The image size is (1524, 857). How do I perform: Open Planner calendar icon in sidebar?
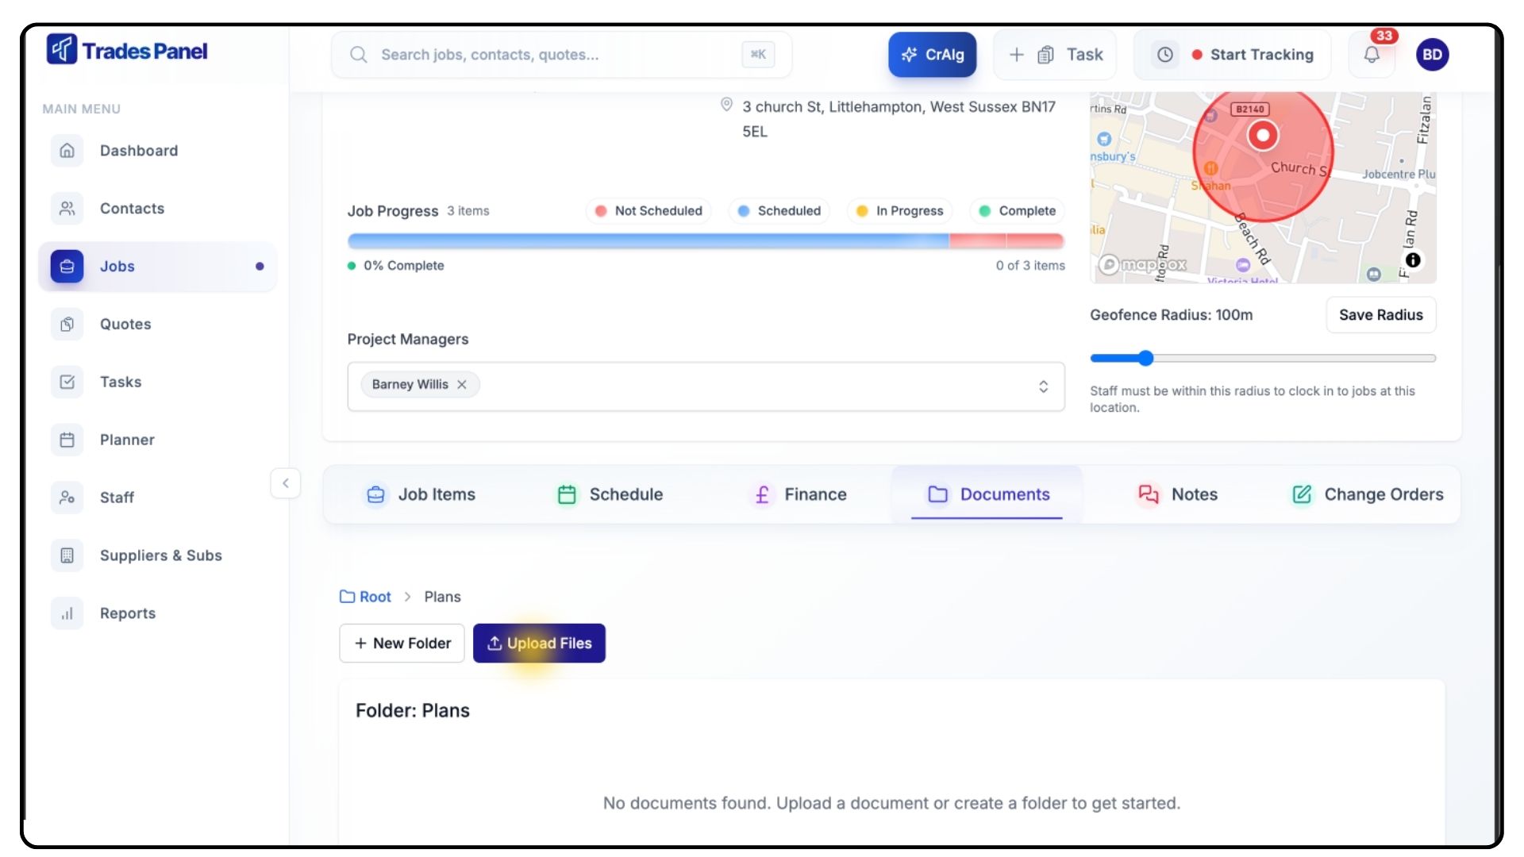tap(67, 440)
